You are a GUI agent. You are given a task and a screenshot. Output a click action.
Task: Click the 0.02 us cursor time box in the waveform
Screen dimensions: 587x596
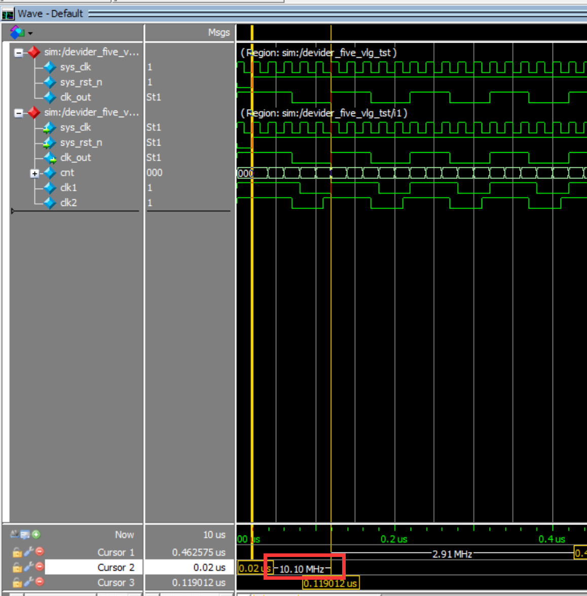pyautogui.click(x=254, y=569)
